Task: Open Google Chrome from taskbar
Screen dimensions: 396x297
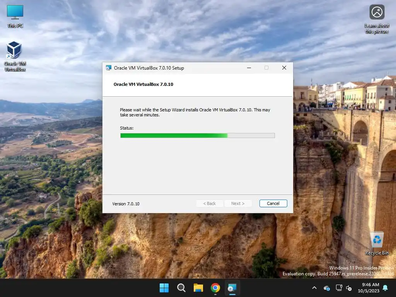Action: pos(215,288)
